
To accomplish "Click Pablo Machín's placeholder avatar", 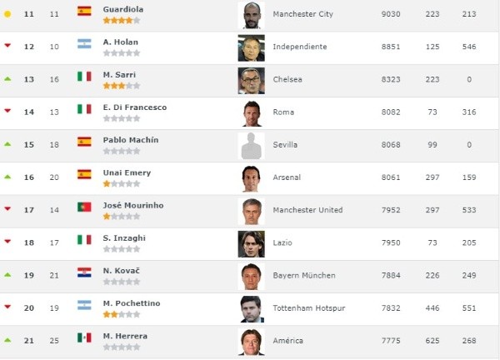I will click(x=251, y=146).
